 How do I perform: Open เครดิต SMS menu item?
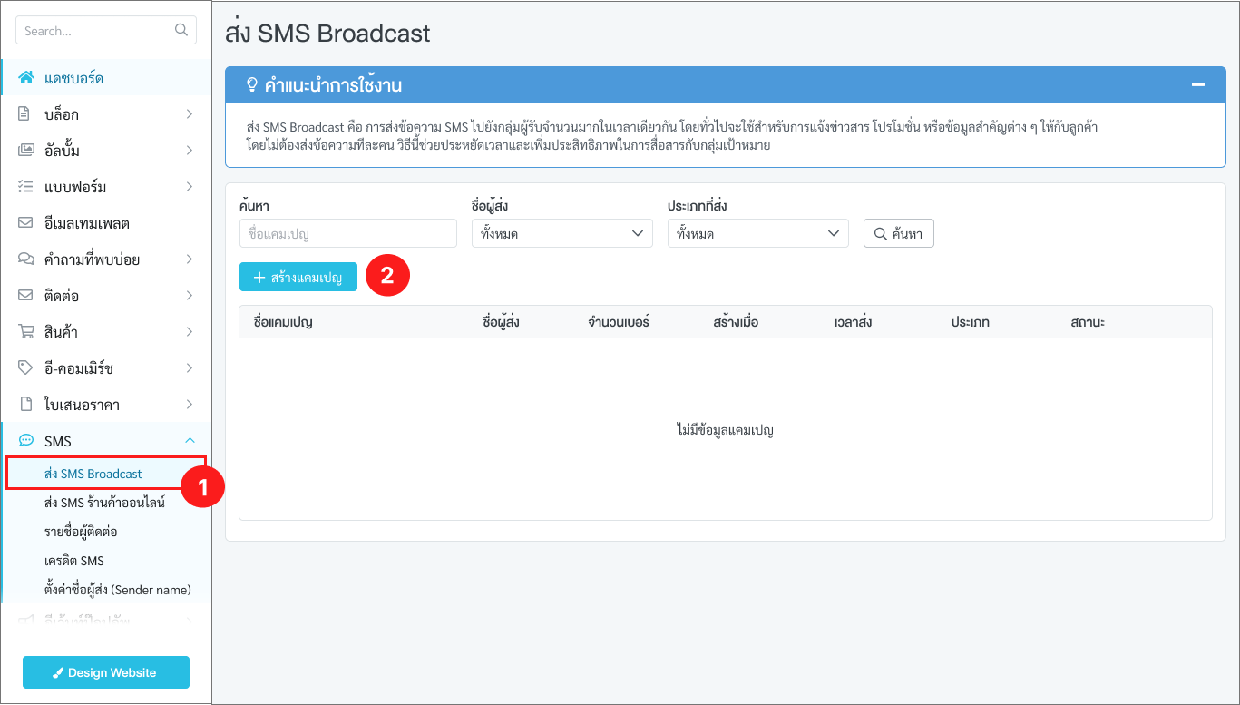click(74, 561)
